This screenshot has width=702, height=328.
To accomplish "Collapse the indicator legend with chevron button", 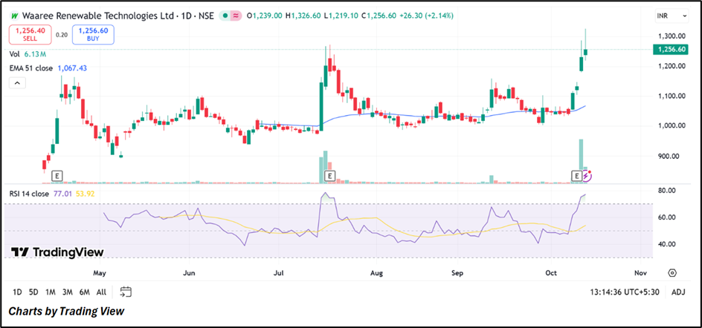I will (x=15, y=83).
